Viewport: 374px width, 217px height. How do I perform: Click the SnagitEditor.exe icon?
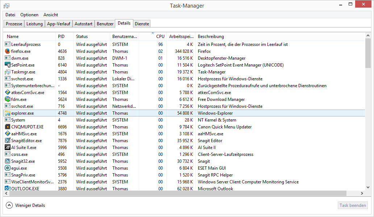pyautogui.click(x=7, y=141)
